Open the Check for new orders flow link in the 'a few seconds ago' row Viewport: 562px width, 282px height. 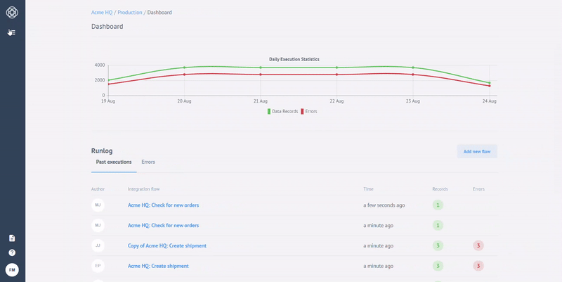[x=163, y=205]
